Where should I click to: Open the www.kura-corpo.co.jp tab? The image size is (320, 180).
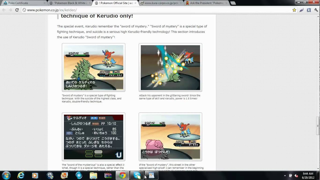tap(160, 3)
